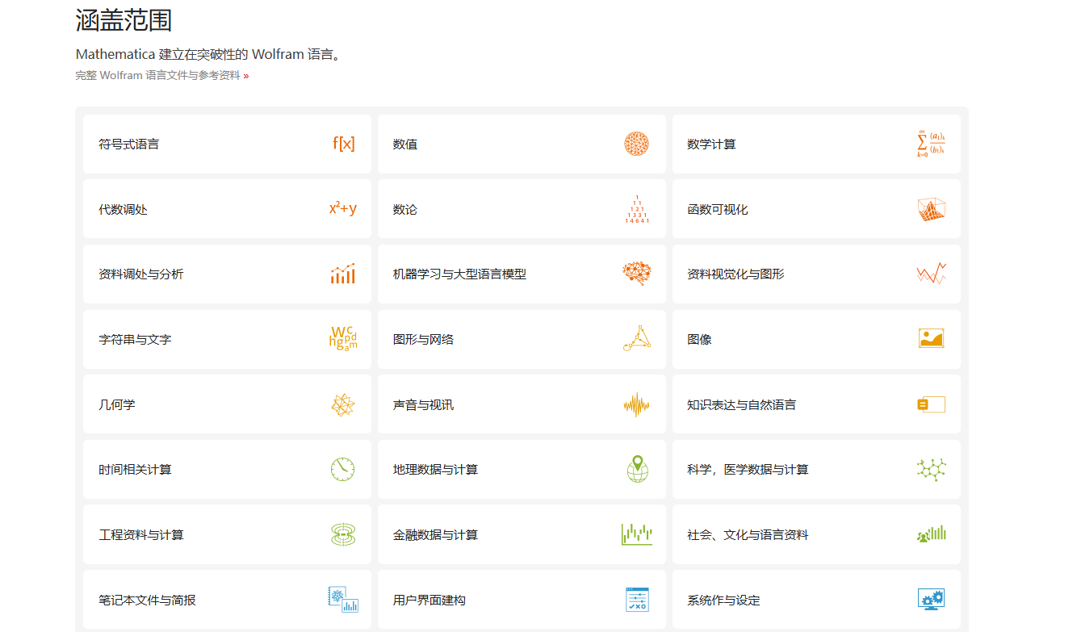Open the 系统作与设定 category
The width and height of the screenshot is (1077, 632).
(816, 600)
